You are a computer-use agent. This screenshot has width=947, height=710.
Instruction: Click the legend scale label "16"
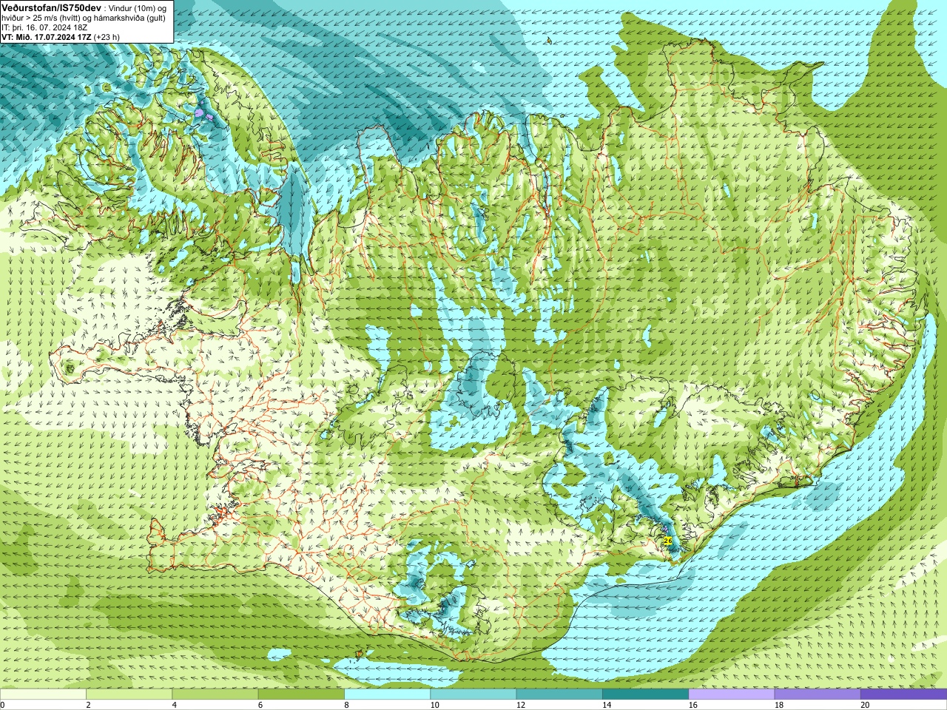[x=692, y=705]
